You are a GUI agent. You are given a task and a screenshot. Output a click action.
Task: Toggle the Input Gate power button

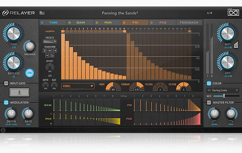coord(6,83)
